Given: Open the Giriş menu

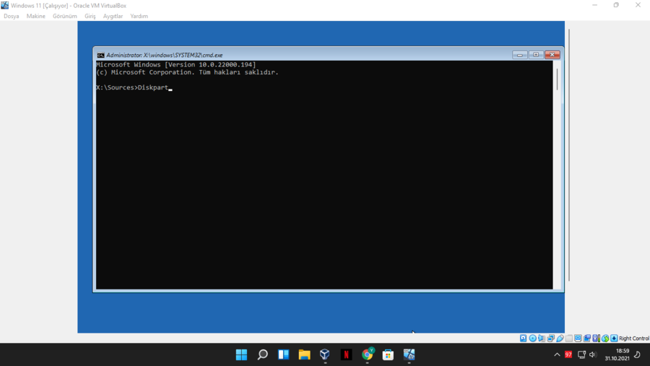Looking at the screenshot, I should [90, 16].
